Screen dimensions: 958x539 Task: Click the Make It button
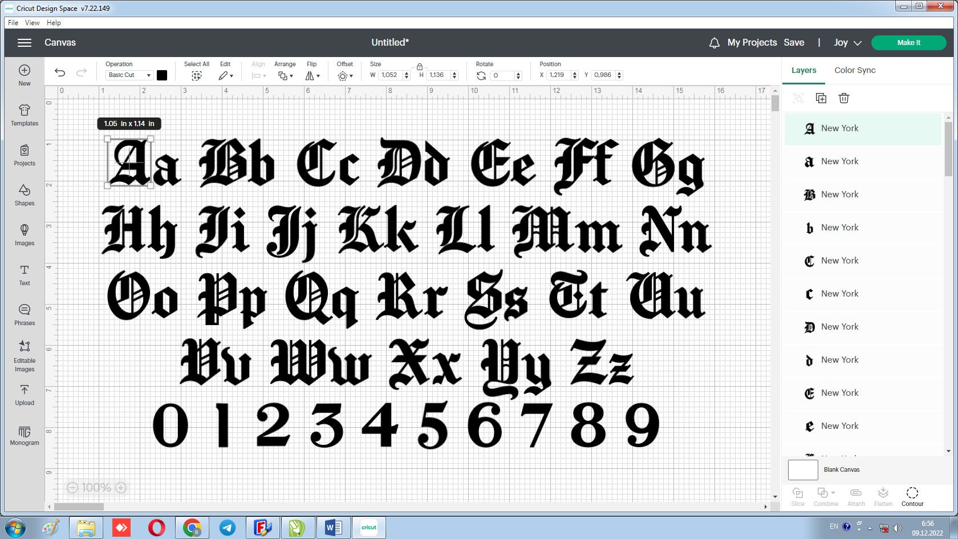(908, 42)
